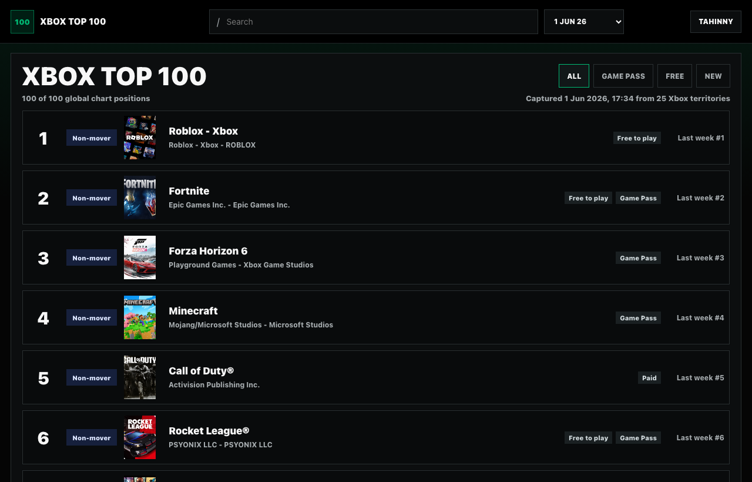Click 'Last week #4' on Minecraft row
Viewport: 752px width, 482px height.
(x=700, y=317)
